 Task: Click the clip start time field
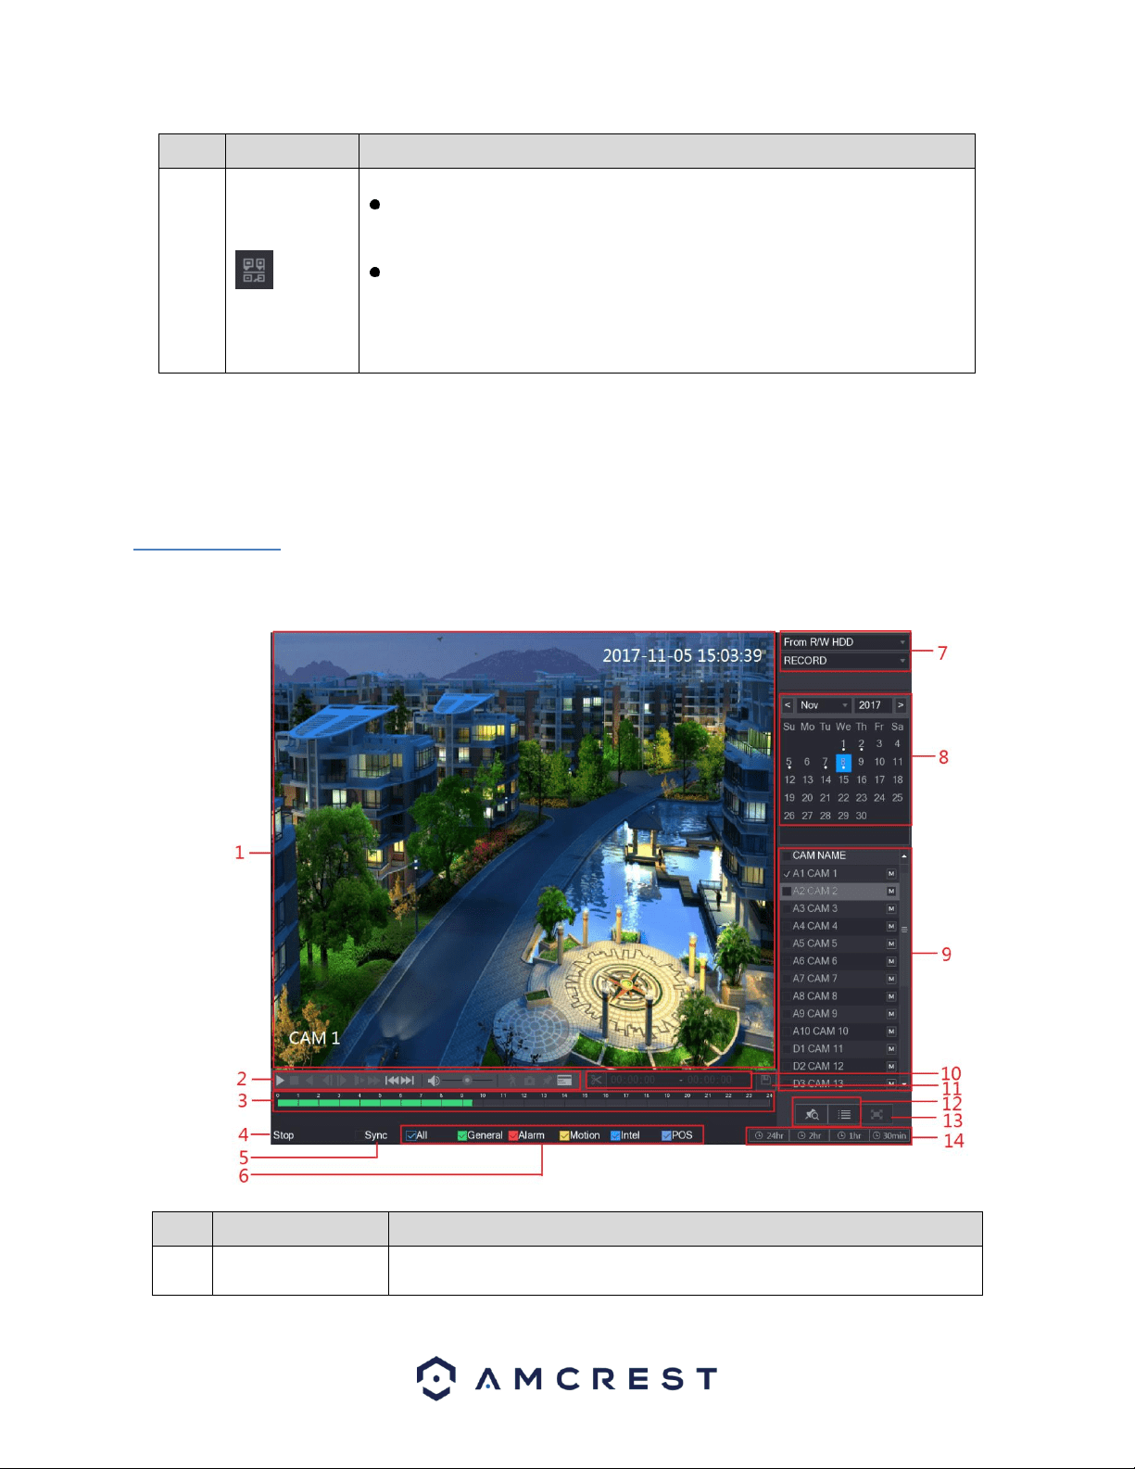tap(633, 1081)
